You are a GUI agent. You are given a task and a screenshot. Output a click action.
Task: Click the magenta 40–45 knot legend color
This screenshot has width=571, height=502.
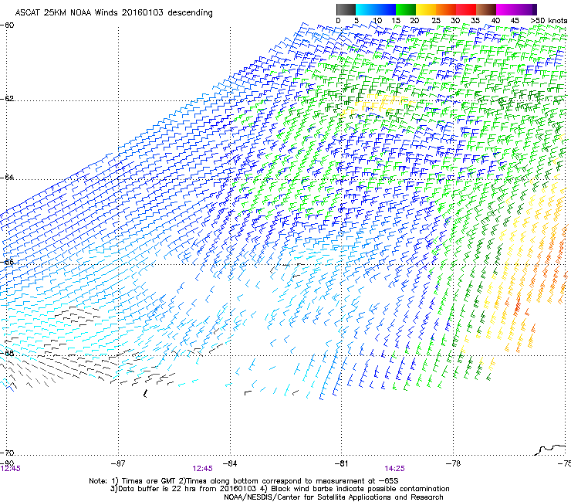[x=506, y=9]
